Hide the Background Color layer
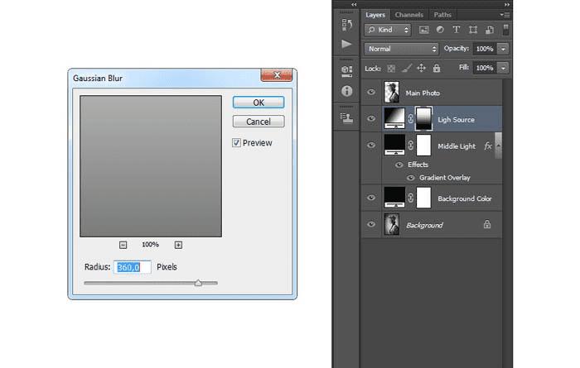Viewport: 580px width, 368px height. tap(371, 198)
